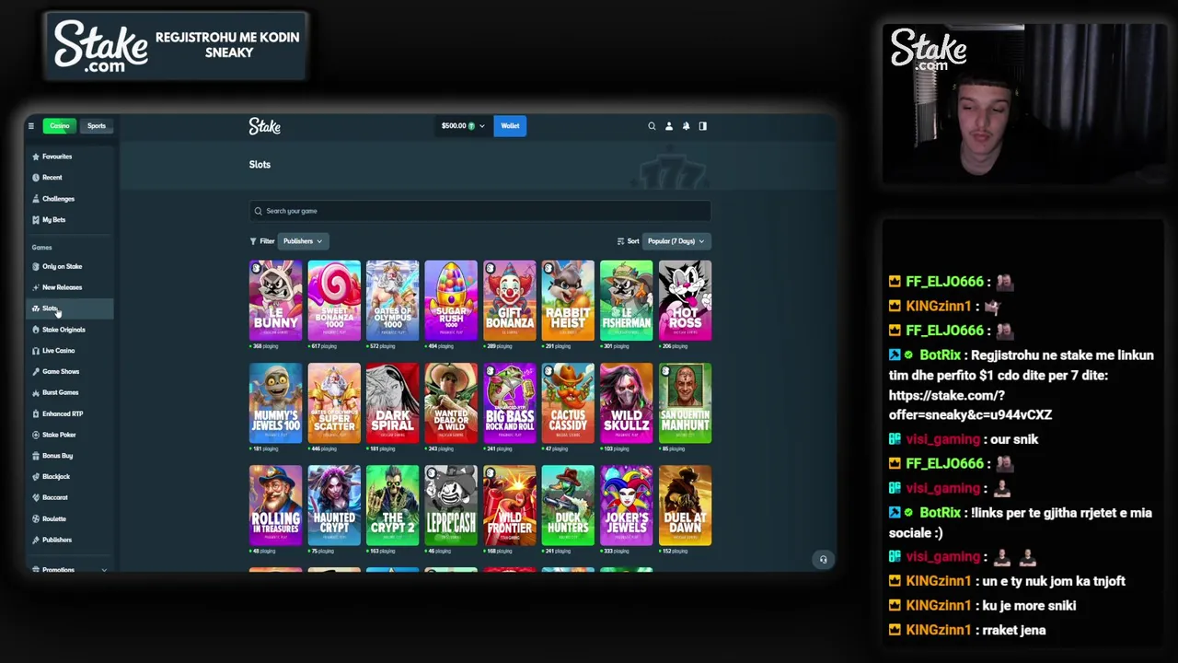Open Sweet Bonanza 1000 slot
The height and width of the screenshot is (663, 1178).
[x=334, y=301]
